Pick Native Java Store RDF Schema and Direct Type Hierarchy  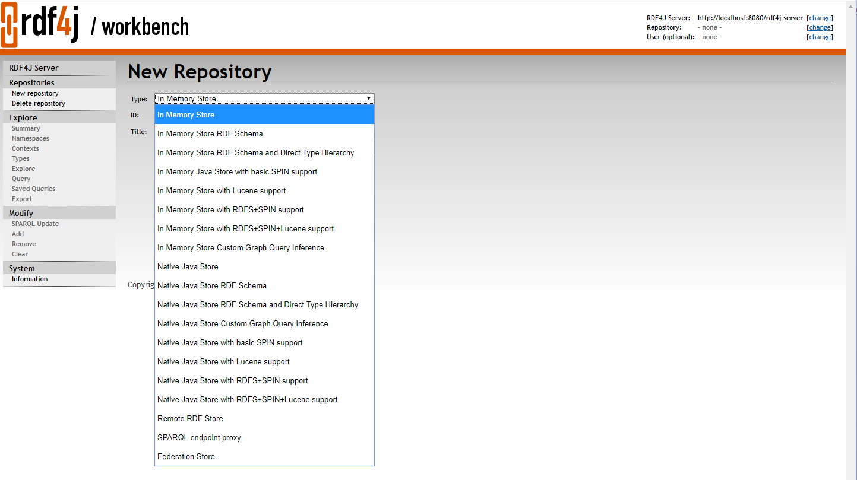point(264,304)
